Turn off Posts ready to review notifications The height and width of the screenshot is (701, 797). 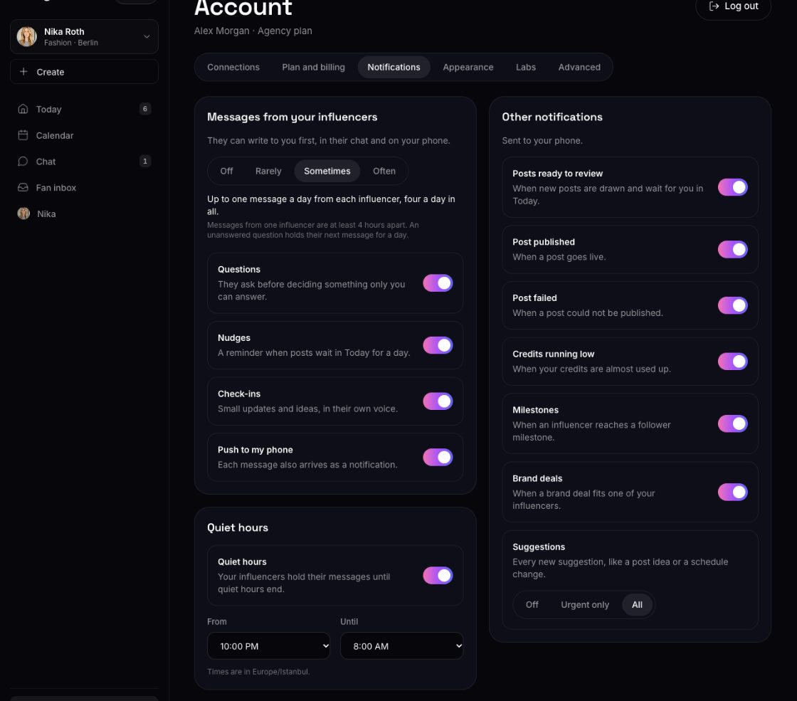click(x=732, y=187)
